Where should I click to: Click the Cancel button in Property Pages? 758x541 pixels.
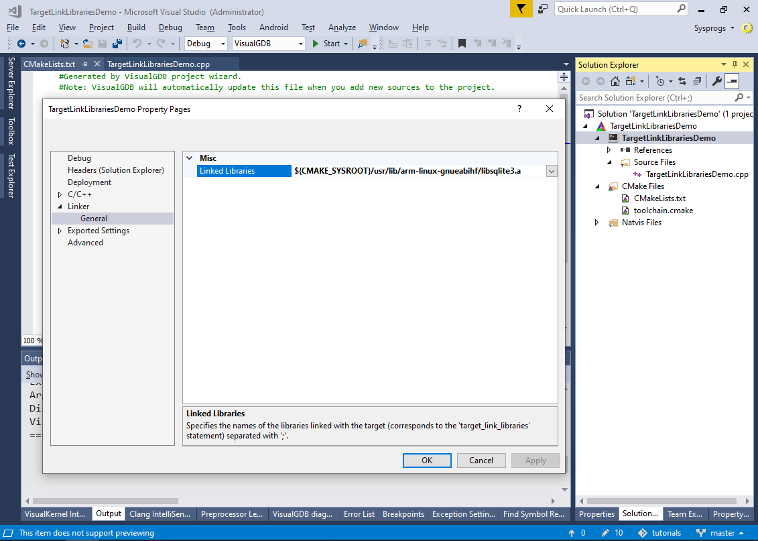(x=481, y=461)
